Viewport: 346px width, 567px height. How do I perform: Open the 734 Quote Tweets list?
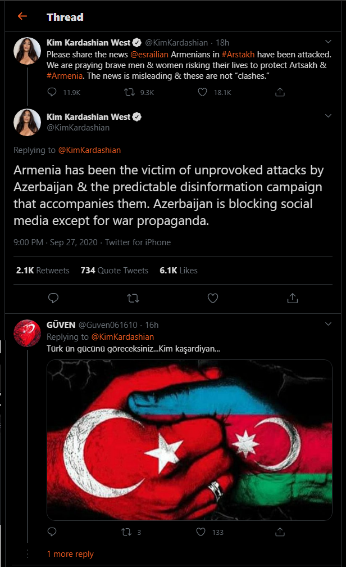point(115,271)
